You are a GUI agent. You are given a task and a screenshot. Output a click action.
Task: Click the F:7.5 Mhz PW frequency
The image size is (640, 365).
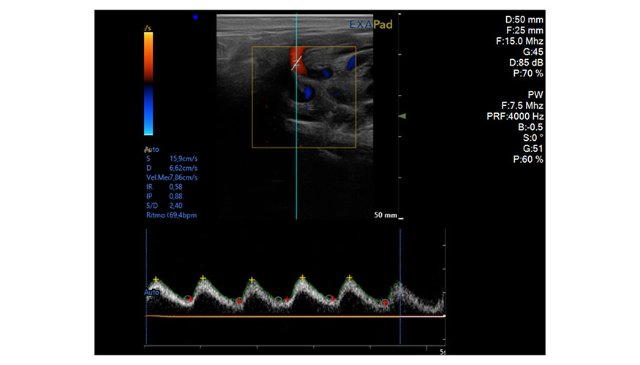point(522,106)
